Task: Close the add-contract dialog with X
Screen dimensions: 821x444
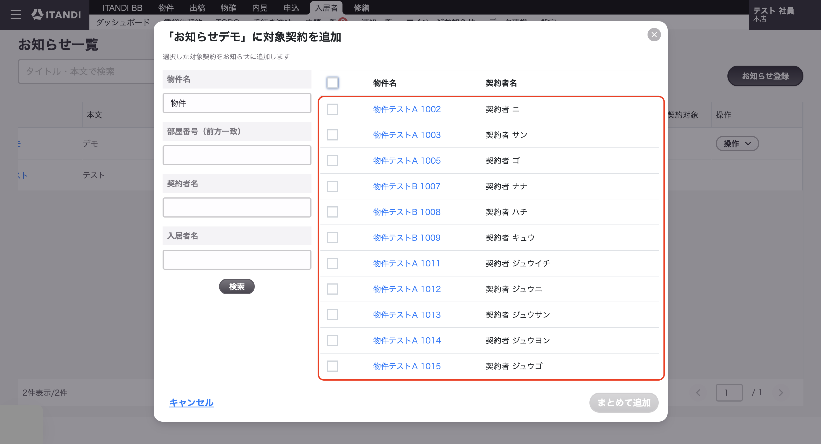Action: 654,35
